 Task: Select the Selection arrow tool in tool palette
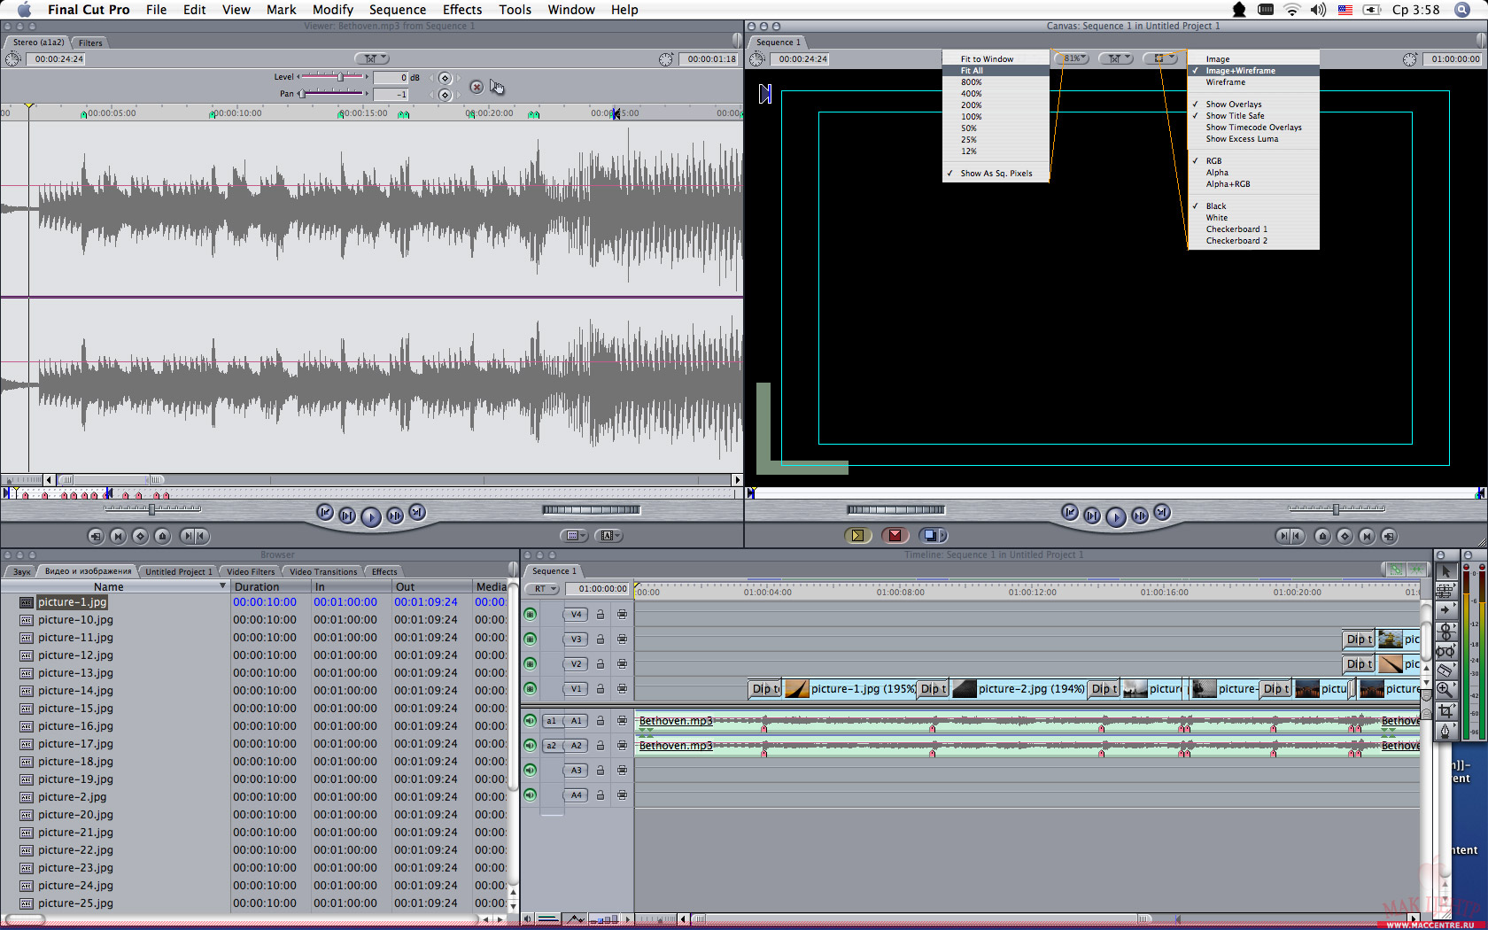pos(1445,571)
